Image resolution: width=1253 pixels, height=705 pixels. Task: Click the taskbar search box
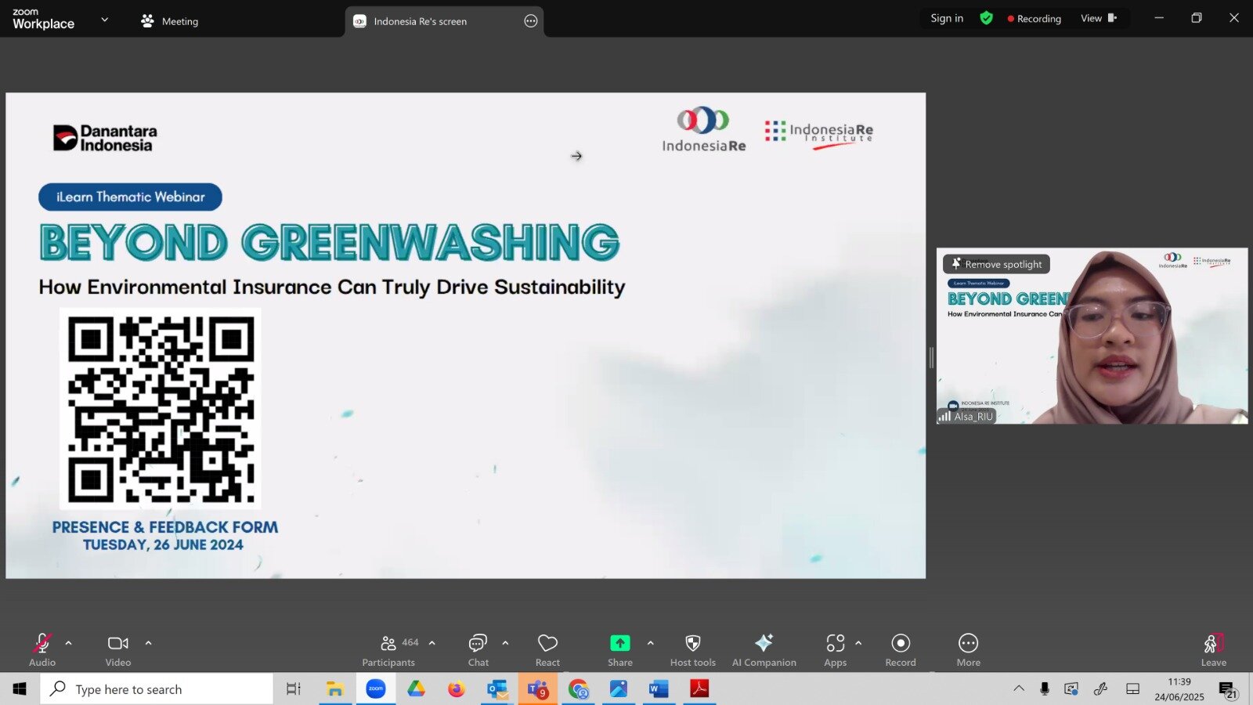pyautogui.click(x=157, y=689)
